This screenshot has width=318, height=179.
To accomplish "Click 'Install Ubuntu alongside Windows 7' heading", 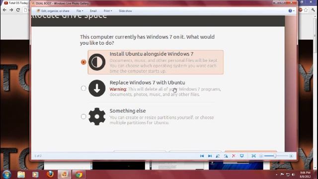I will pyautogui.click(x=152, y=54).
